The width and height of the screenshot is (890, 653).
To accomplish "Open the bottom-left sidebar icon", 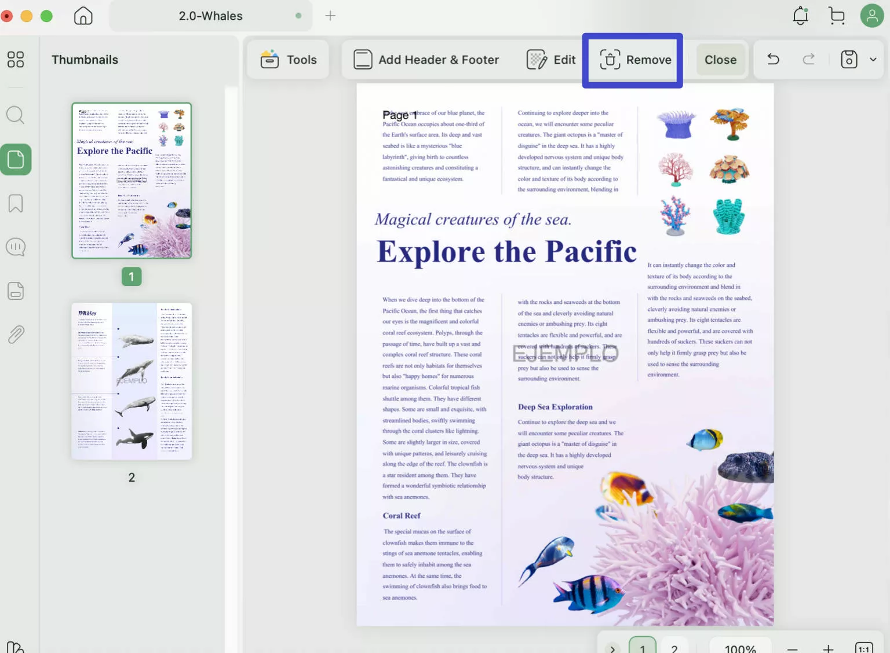I will 16,647.
